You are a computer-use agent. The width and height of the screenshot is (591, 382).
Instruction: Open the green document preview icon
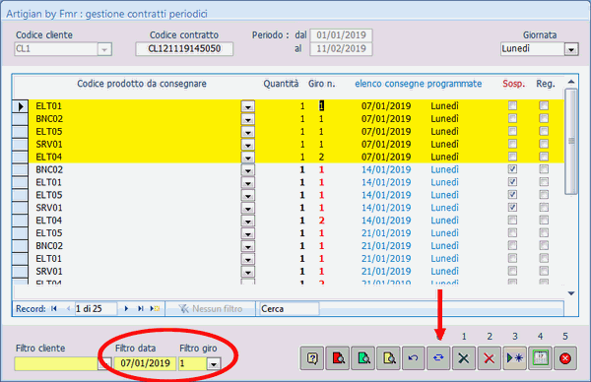pyautogui.click(x=363, y=358)
